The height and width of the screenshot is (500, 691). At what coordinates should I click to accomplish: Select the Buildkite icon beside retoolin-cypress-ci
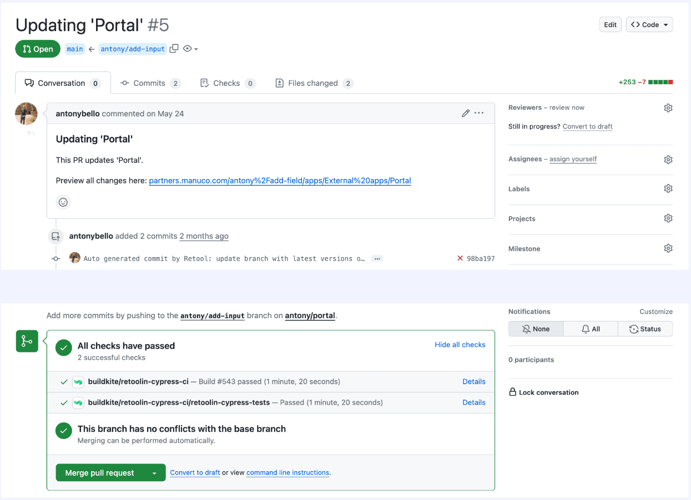pos(78,381)
